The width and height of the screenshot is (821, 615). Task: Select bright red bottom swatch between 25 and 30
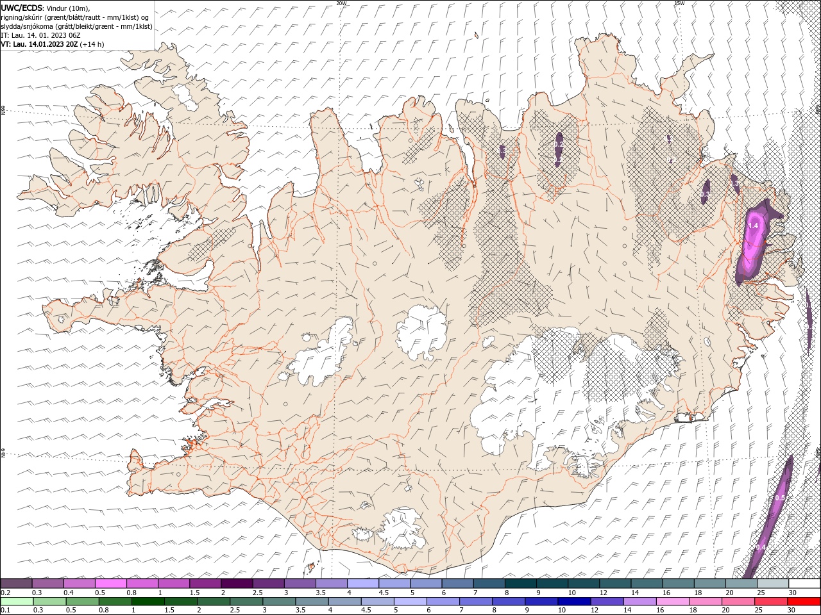tap(803, 602)
